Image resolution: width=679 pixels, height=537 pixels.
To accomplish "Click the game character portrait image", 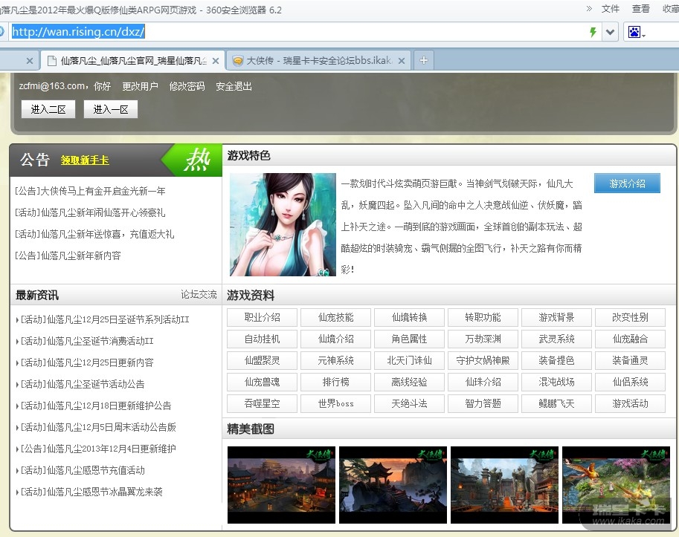I will (283, 225).
